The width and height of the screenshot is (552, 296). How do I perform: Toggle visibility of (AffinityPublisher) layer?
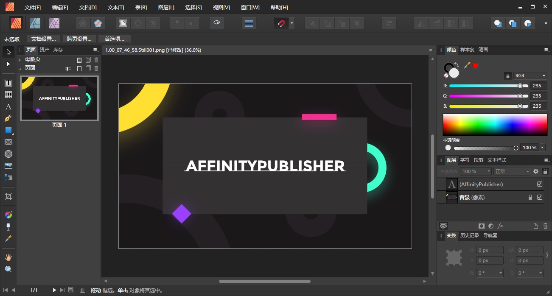point(540,184)
